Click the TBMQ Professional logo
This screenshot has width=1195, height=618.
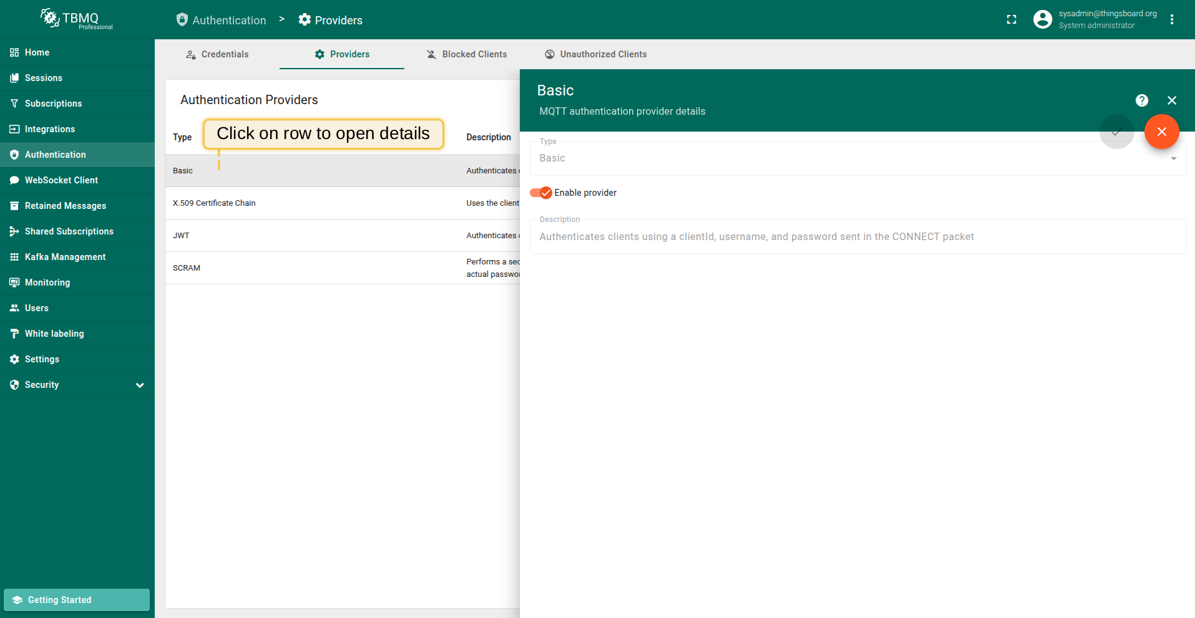click(77, 19)
